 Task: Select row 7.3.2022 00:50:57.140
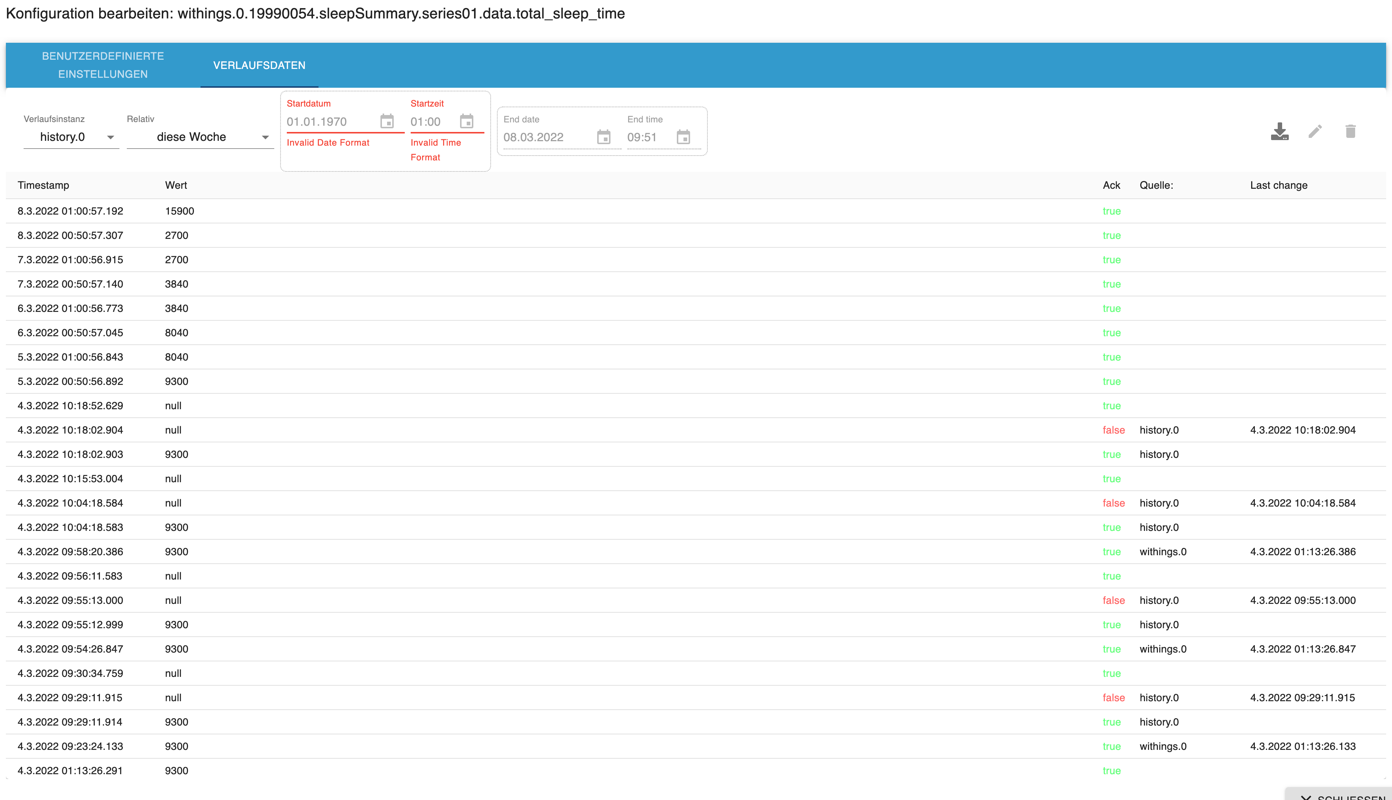pos(696,284)
